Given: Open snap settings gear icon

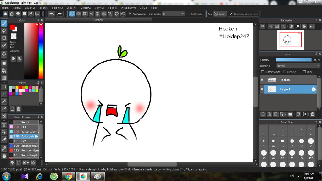Looking at the screenshot, I should pos(123,14).
